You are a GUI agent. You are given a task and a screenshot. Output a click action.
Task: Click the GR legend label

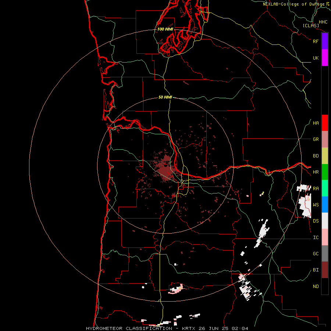(x=316, y=139)
